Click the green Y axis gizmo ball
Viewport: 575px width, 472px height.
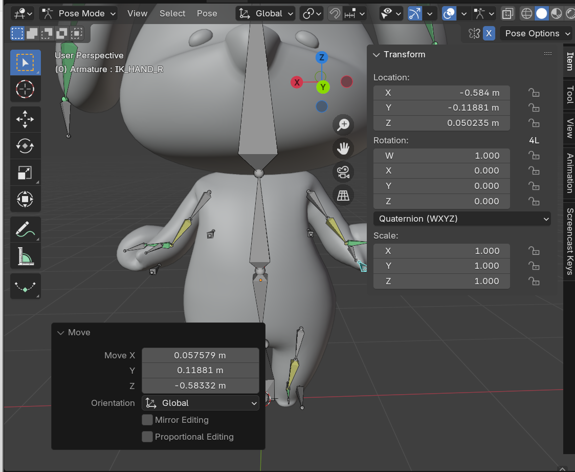pos(323,88)
